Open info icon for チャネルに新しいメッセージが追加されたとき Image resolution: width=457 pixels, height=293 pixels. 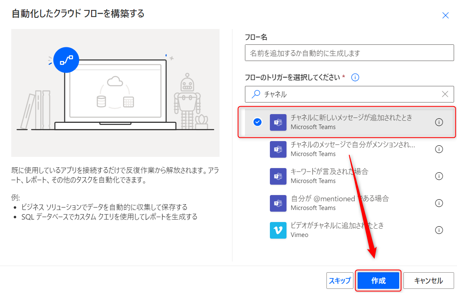(x=439, y=122)
